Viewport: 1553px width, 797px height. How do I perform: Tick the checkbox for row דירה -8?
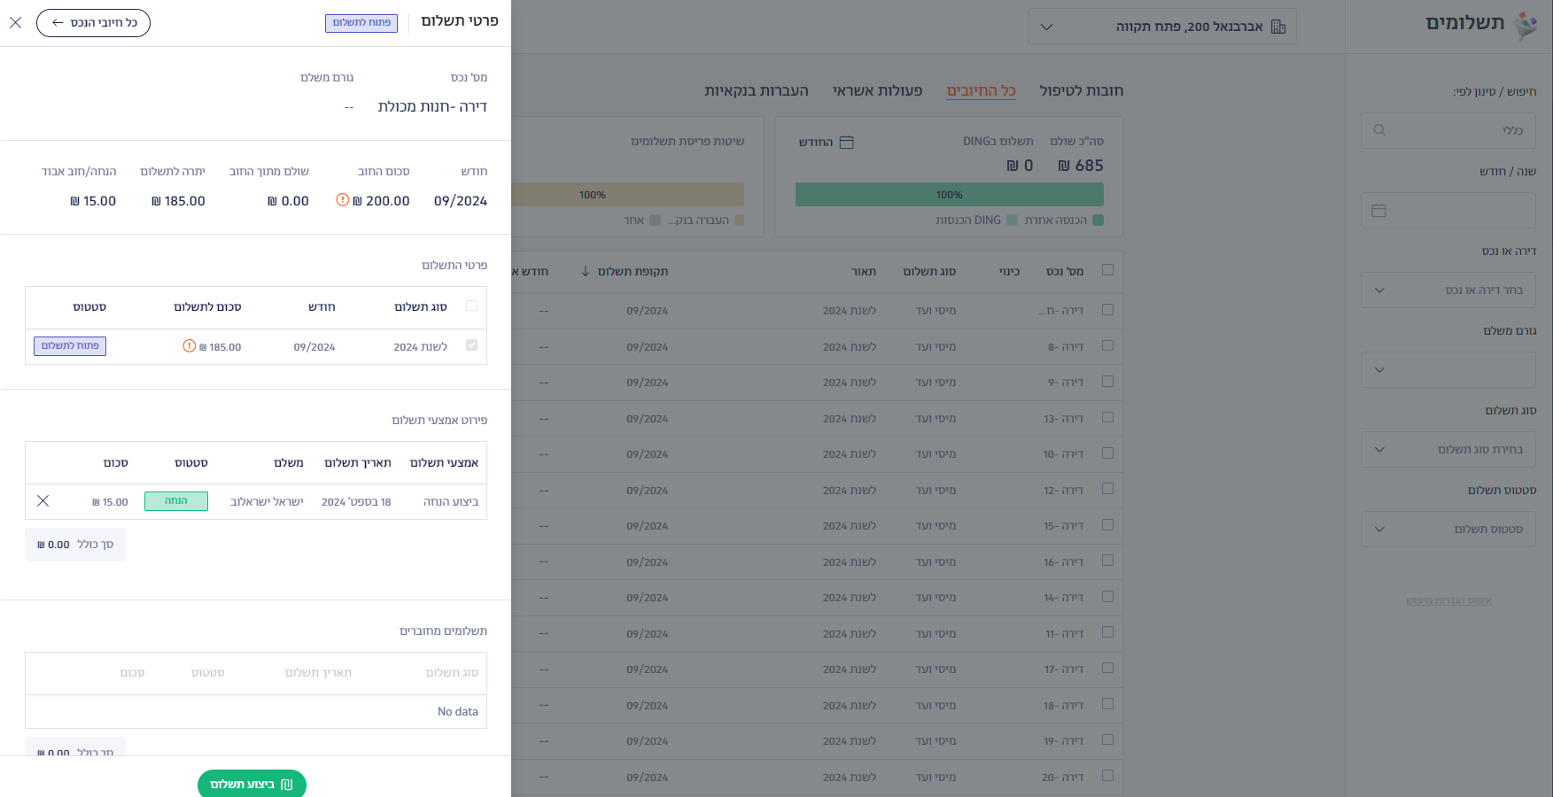[1107, 345]
